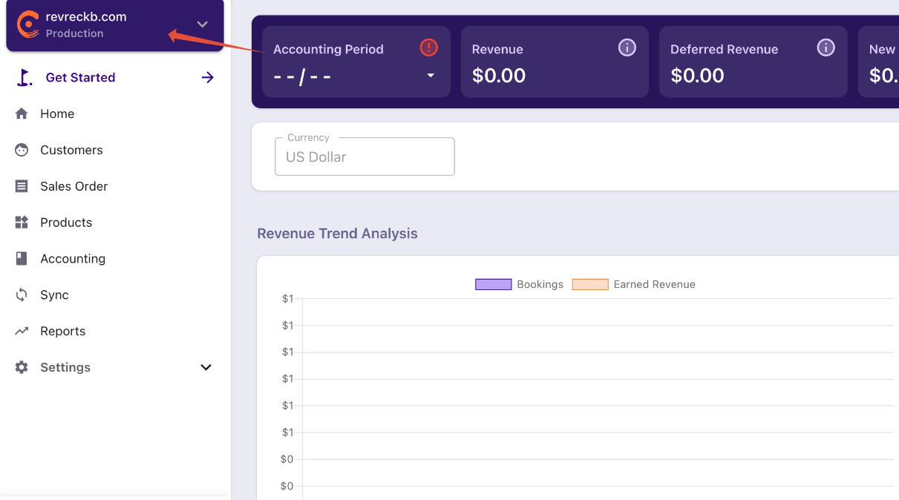This screenshot has width=899, height=500.
Task: Click the Accounting Period card label
Action: (x=328, y=50)
